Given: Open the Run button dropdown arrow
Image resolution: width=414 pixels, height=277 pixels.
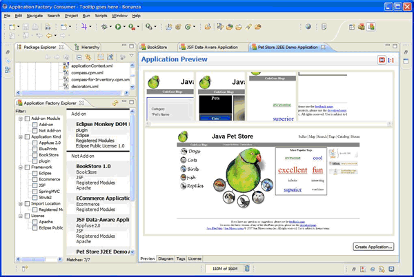Looking at the screenshot, I should pyautogui.click(x=126, y=27).
